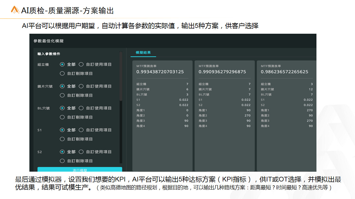Screen dimensions: 355x199
Task: Select 全部 radio for S2
Action: [x=62, y=152]
